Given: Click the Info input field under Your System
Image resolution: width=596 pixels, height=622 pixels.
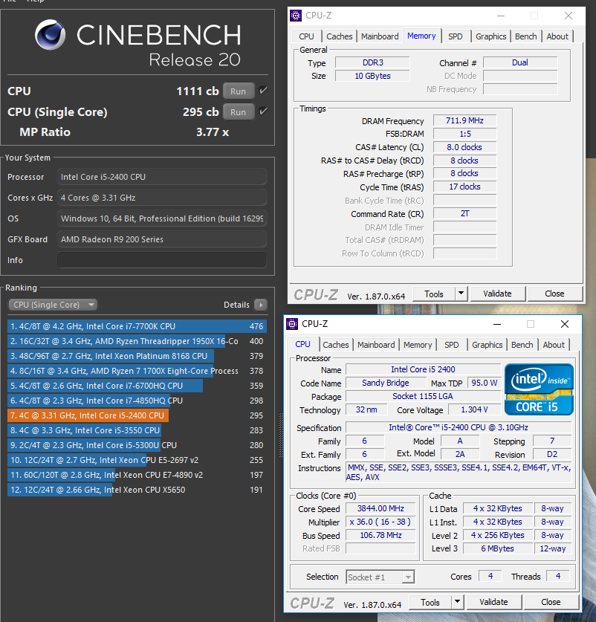Looking at the screenshot, I should click(162, 259).
